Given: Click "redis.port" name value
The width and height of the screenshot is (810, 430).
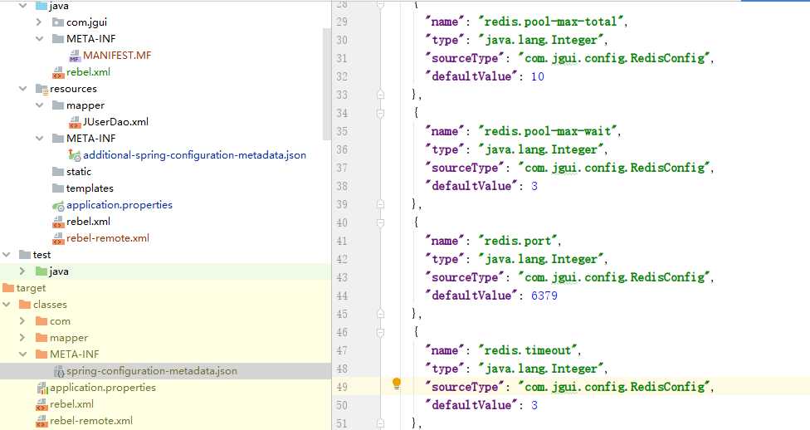Looking at the screenshot, I should click(x=518, y=241).
